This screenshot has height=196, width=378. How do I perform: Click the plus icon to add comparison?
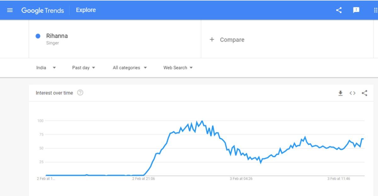tap(212, 40)
